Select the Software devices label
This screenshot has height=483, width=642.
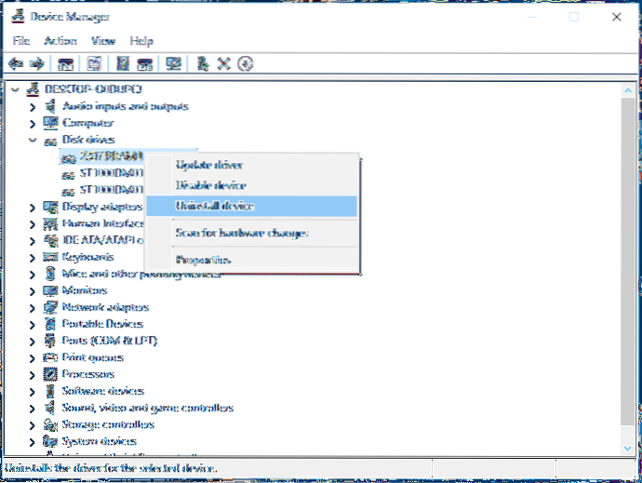[x=102, y=391]
